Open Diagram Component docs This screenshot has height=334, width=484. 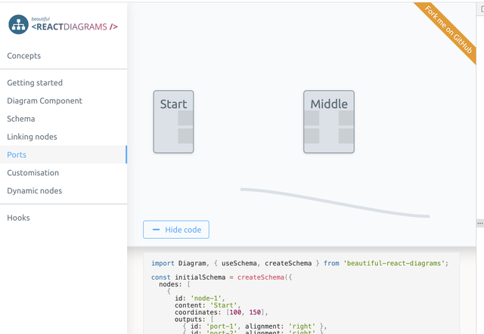(x=45, y=101)
